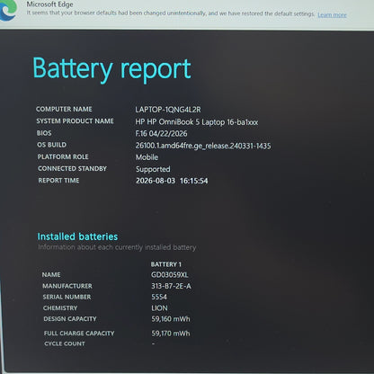Click the HP OmniBook 5 product name
Viewport: 374px width, 374px height.
(x=197, y=122)
